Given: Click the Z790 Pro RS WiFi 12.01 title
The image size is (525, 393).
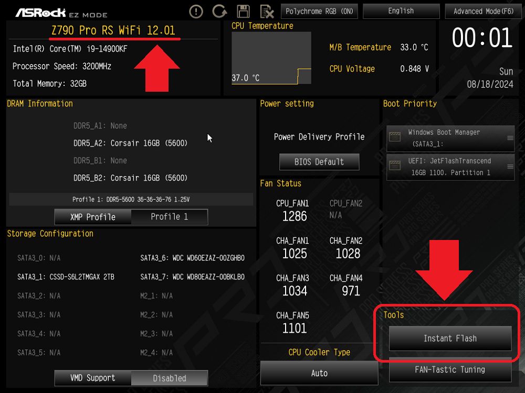Looking at the screenshot, I should click(x=113, y=30).
